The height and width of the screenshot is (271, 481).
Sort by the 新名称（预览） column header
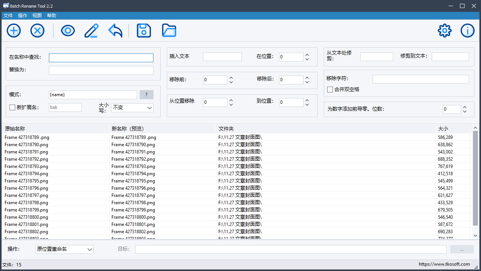(x=162, y=129)
